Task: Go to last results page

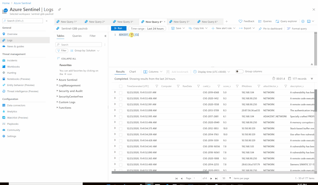Action: pos(216,178)
